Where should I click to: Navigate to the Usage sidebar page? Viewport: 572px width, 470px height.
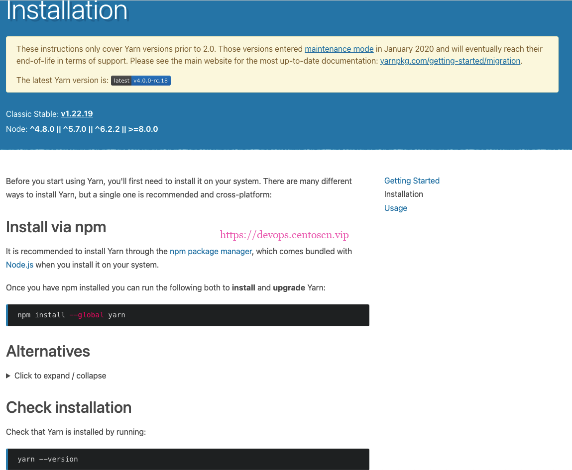pyautogui.click(x=395, y=208)
